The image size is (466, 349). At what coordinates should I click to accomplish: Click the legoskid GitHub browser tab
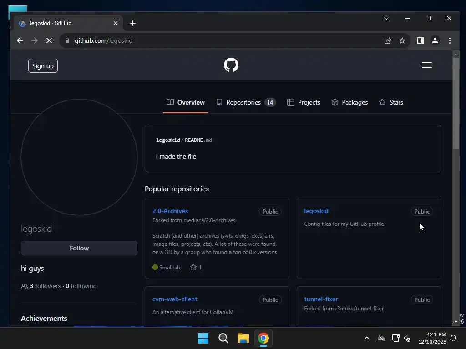[68, 23]
